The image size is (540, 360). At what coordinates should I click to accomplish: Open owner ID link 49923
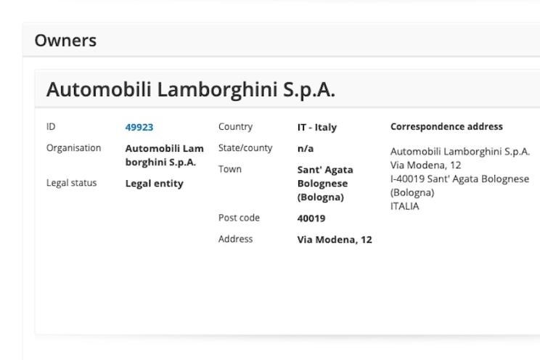[139, 127]
